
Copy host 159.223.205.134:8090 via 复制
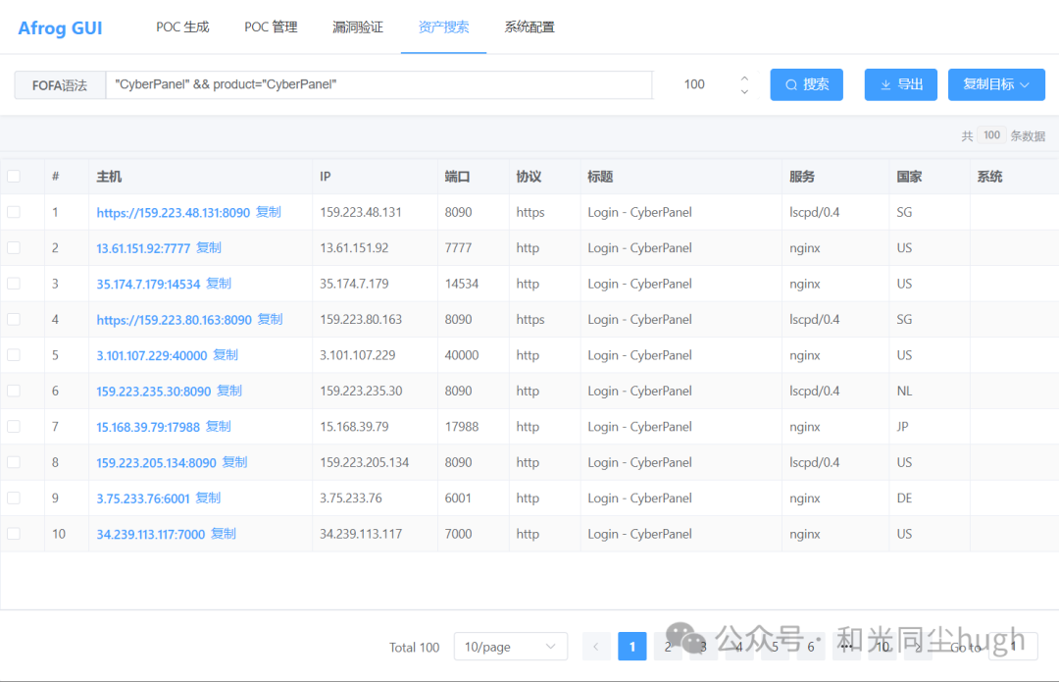click(235, 462)
